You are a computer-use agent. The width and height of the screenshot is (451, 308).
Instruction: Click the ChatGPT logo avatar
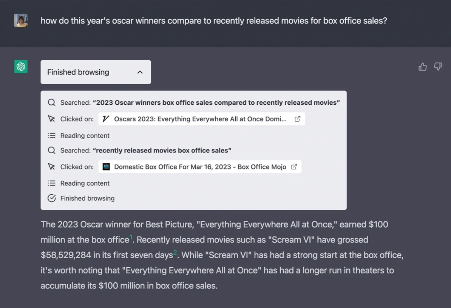point(21,67)
